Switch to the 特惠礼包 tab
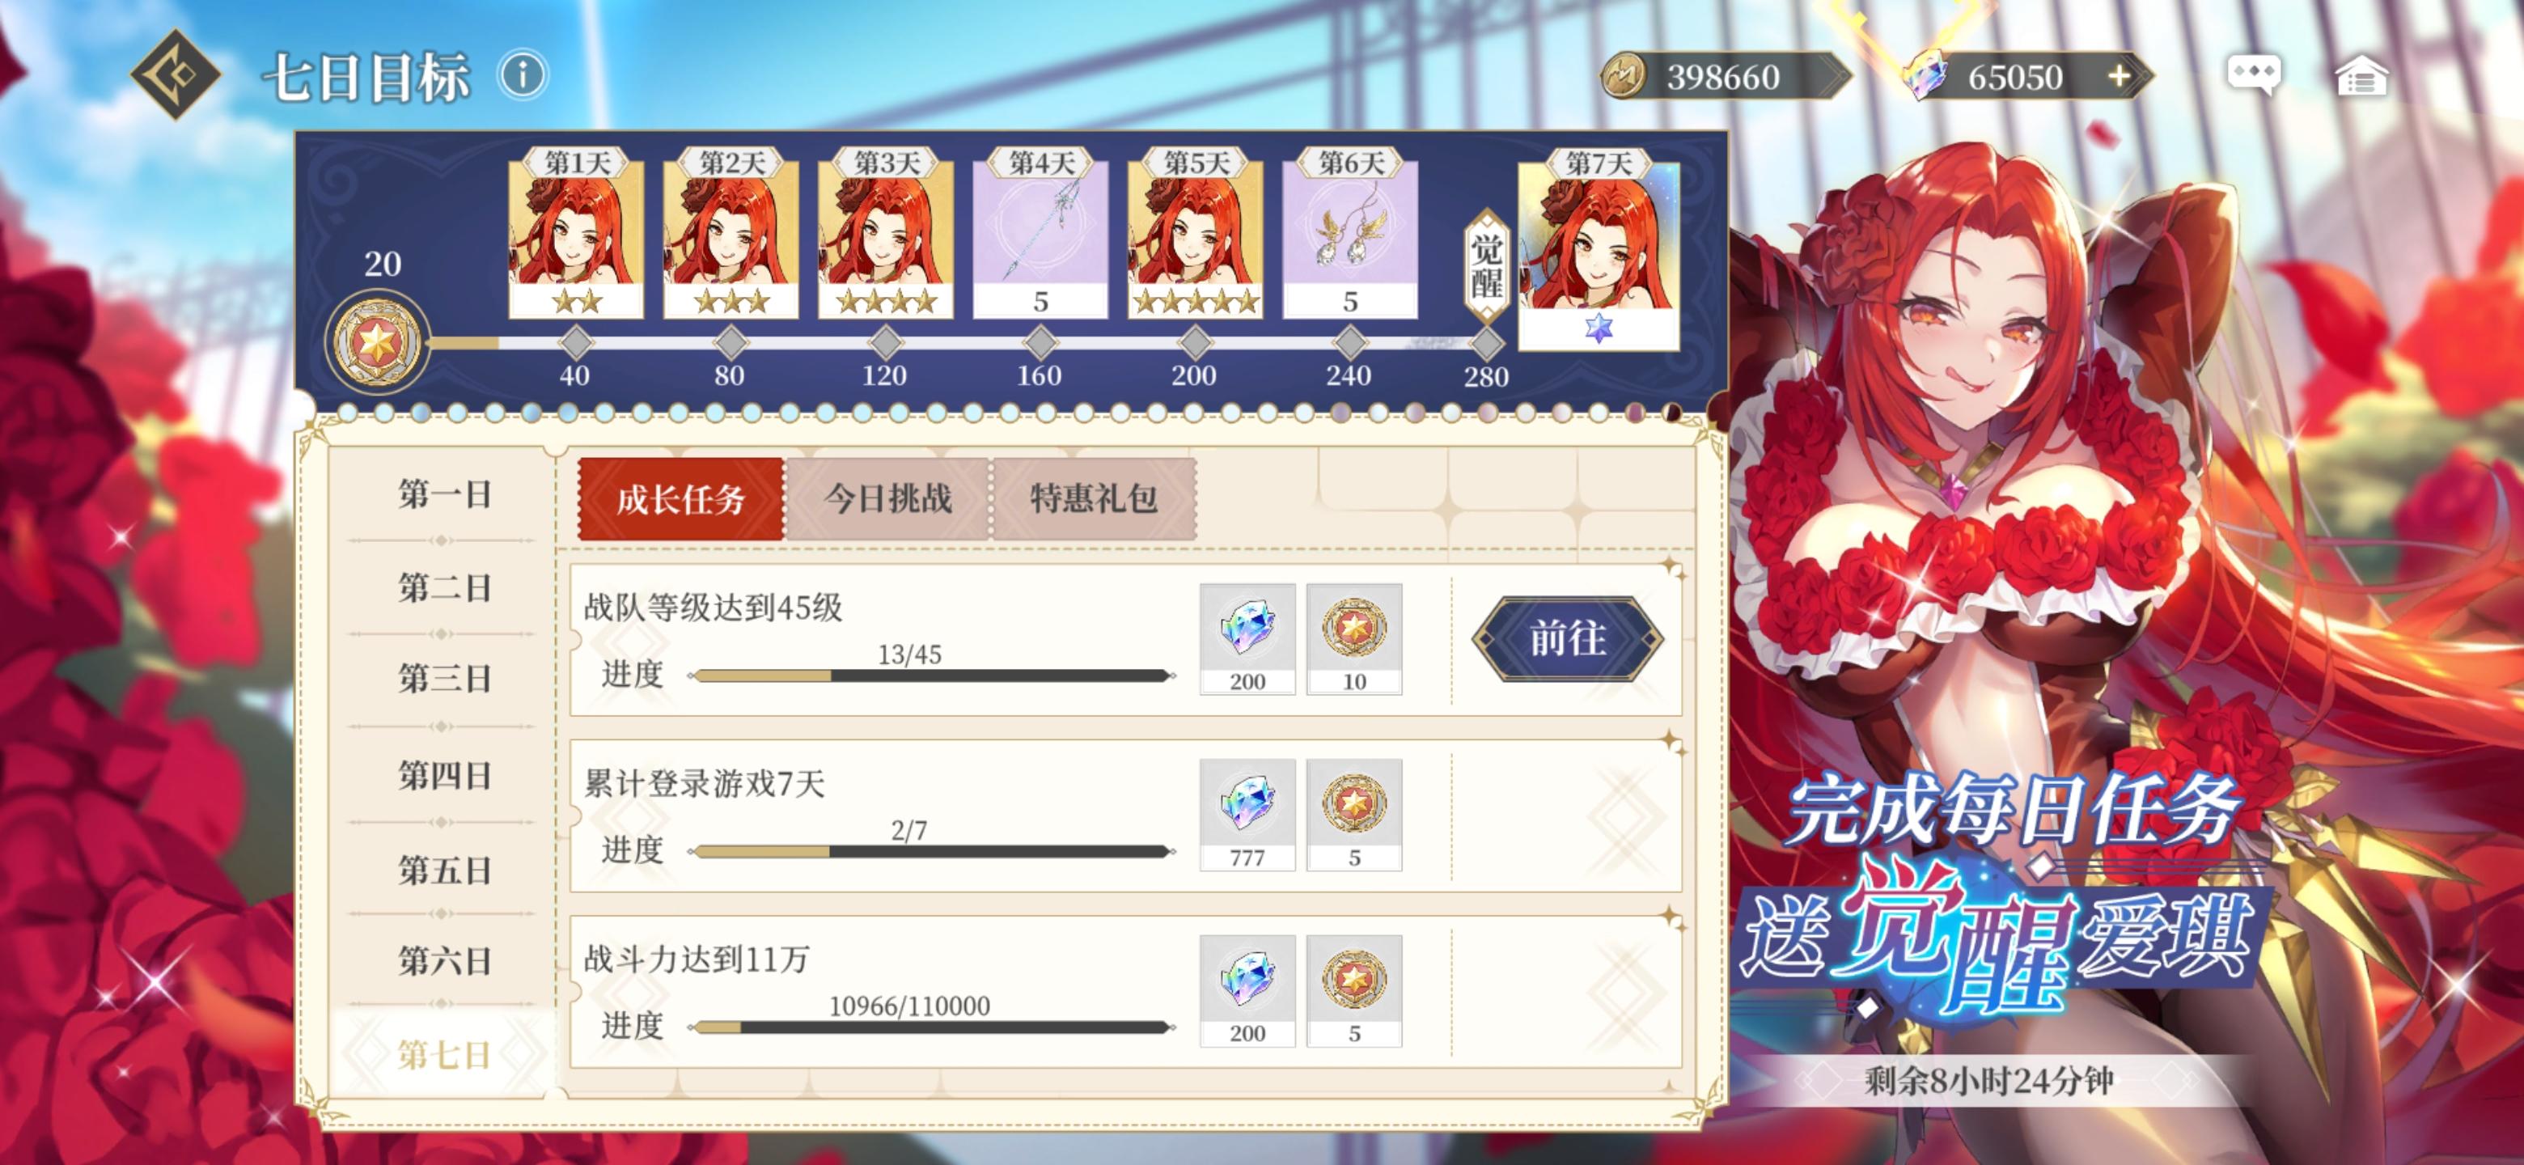The image size is (2524, 1165). (x=1095, y=498)
